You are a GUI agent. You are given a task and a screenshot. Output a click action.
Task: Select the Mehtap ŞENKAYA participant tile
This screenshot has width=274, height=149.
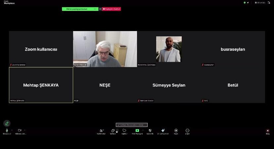click(41, 85)
